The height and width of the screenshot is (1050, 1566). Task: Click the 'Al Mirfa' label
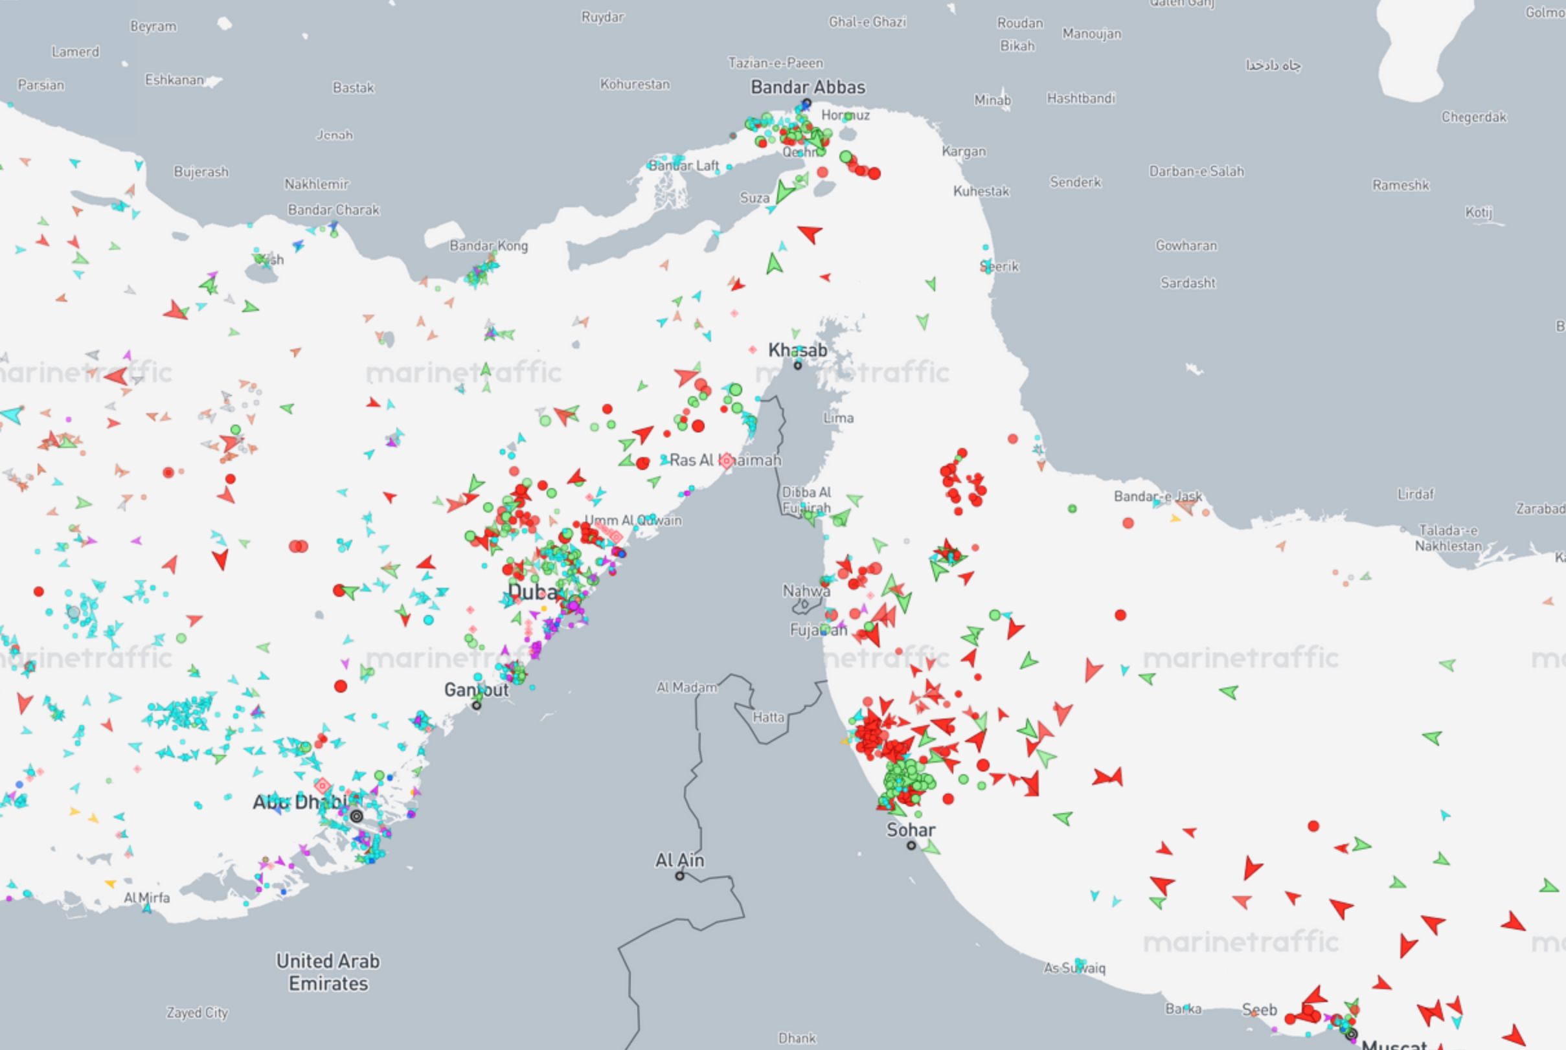146,897
